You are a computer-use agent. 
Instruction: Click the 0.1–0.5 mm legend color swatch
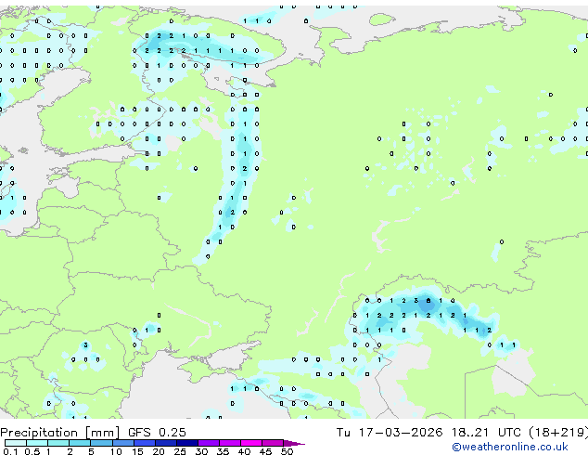[x=16, y=443]
